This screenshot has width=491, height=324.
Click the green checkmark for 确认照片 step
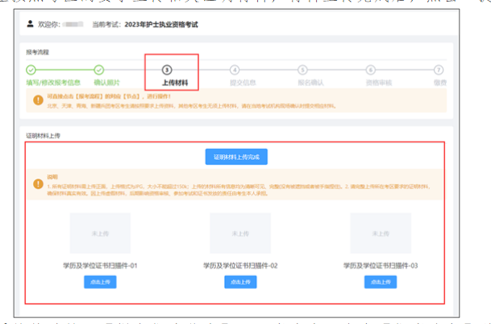pyautogui.click(x=98, y=70)
